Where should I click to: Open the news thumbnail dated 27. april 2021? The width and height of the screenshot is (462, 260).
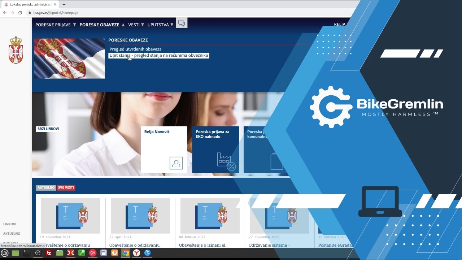140,216
